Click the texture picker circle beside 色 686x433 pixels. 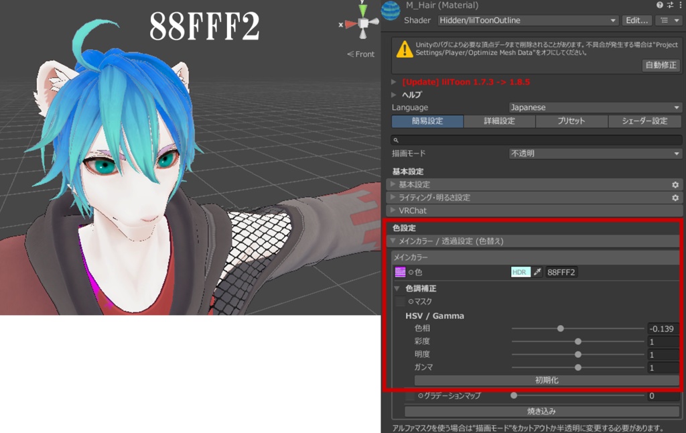[411, 272]
